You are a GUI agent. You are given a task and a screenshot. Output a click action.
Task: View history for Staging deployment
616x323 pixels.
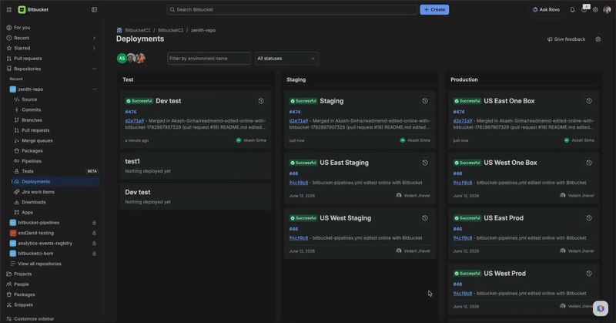tap(425, 101)
